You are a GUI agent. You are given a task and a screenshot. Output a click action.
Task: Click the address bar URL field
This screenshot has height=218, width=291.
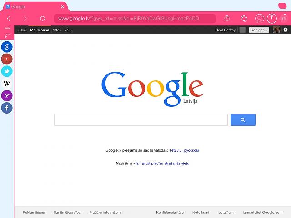click(x=135, y=18)
